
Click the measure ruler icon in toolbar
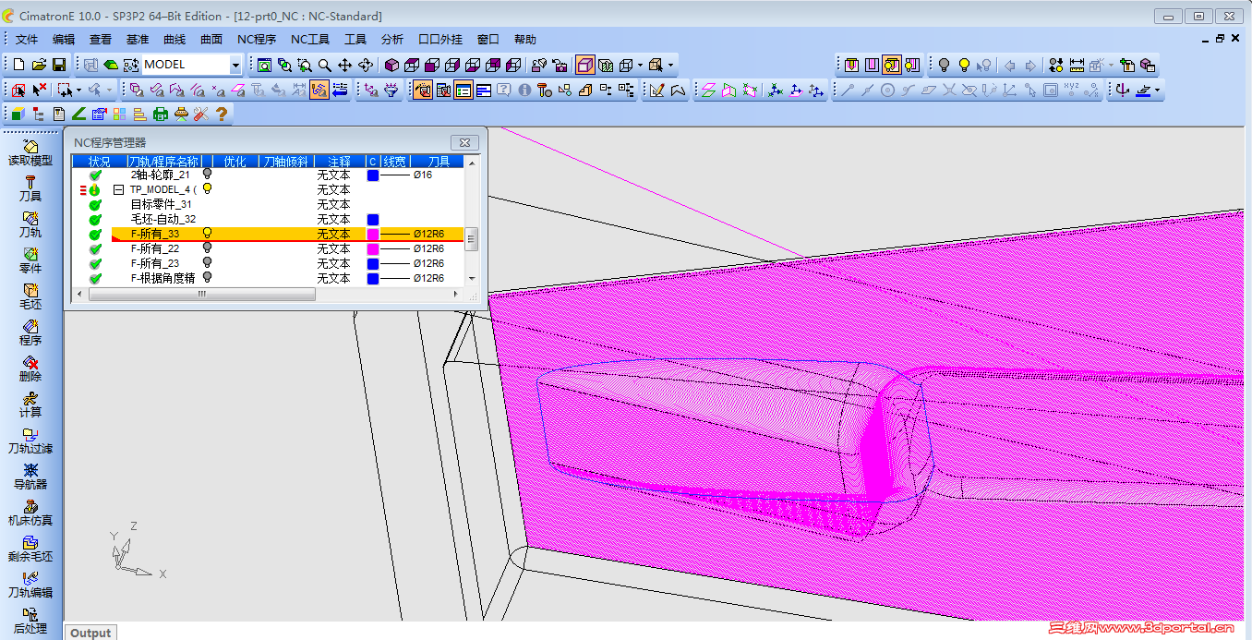(x=1077, y=65)
